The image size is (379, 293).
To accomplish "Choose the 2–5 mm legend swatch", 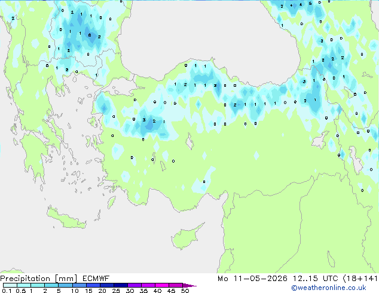I will pyautogui.click(x=51, y=285).
